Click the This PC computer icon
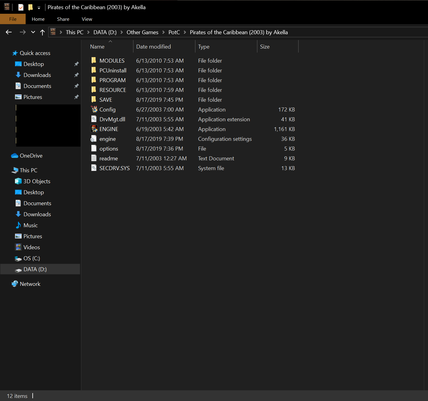428x401 pixels. [x=15, y=170]
